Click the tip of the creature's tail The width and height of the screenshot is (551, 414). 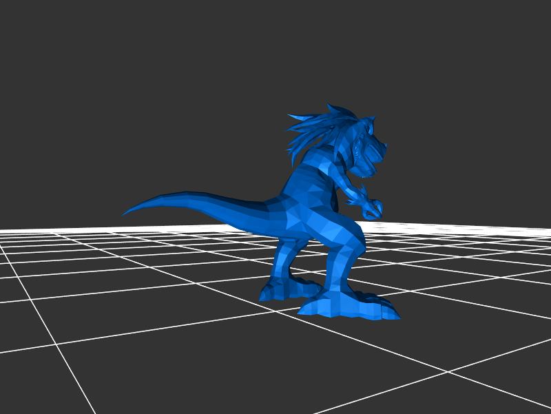tap(125, 214)
